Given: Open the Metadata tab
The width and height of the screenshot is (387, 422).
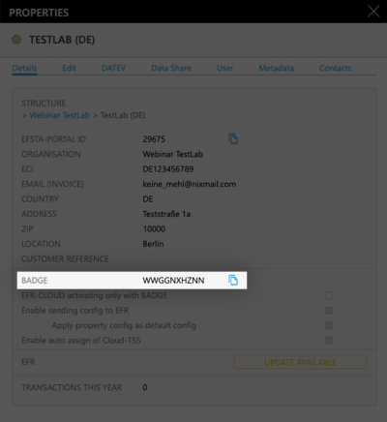Looking at the screenshot, I should (x=276, y=68).
